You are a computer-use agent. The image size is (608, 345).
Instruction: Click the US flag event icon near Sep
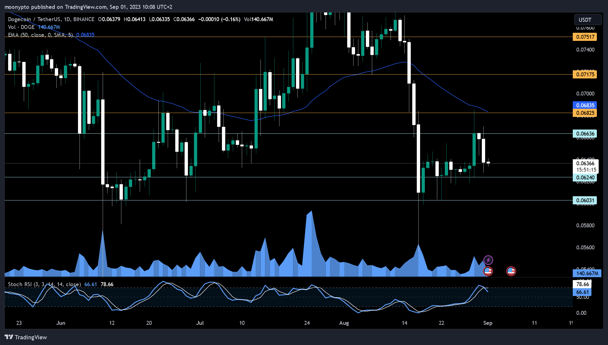488,271
